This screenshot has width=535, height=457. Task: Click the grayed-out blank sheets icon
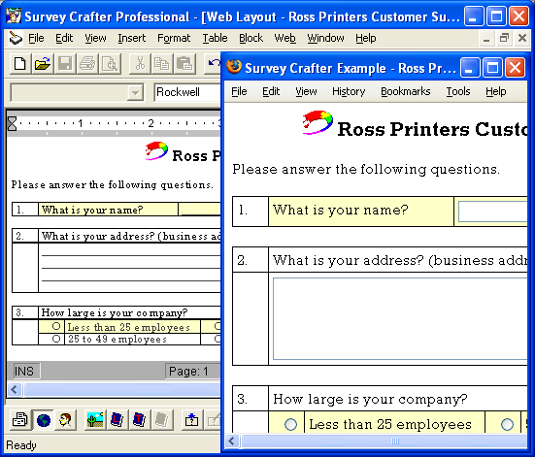pyautogui.click(x=162, y=420)
